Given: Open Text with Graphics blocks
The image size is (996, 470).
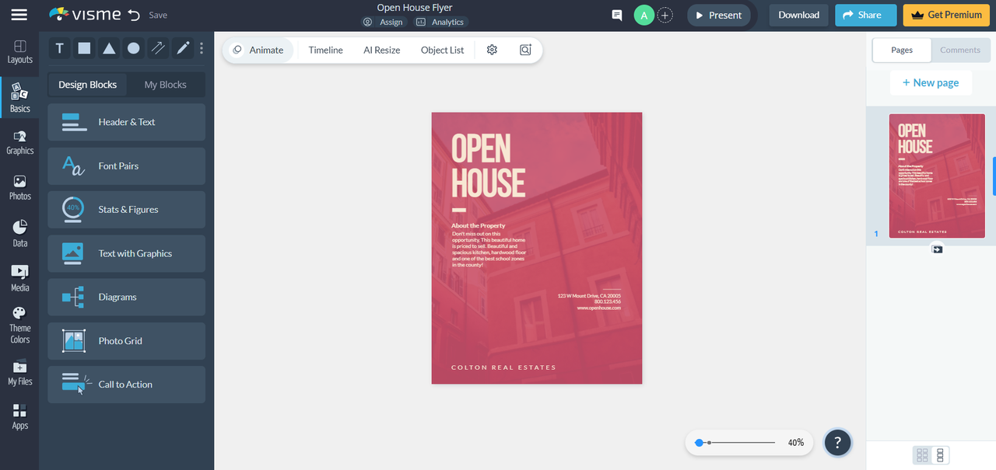Looking at the screenshot, I should pyautogui.click(x=126, y=253).
